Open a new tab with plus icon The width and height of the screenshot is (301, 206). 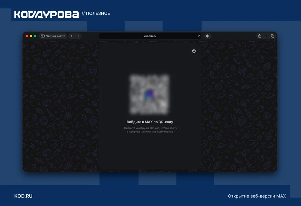(x=266, y=36)
